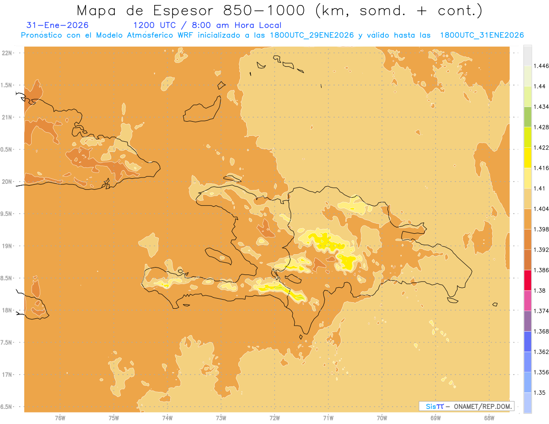
Task: Click the longitude label '74W'
Action: 167,418
